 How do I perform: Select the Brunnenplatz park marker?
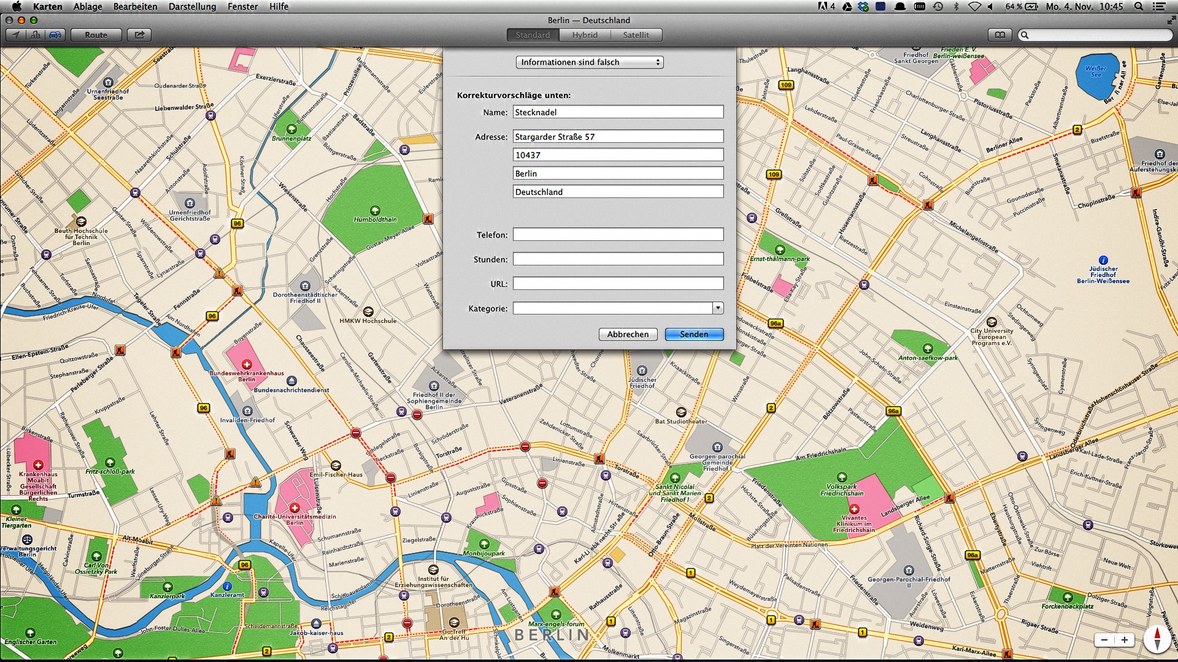point(291,129)
